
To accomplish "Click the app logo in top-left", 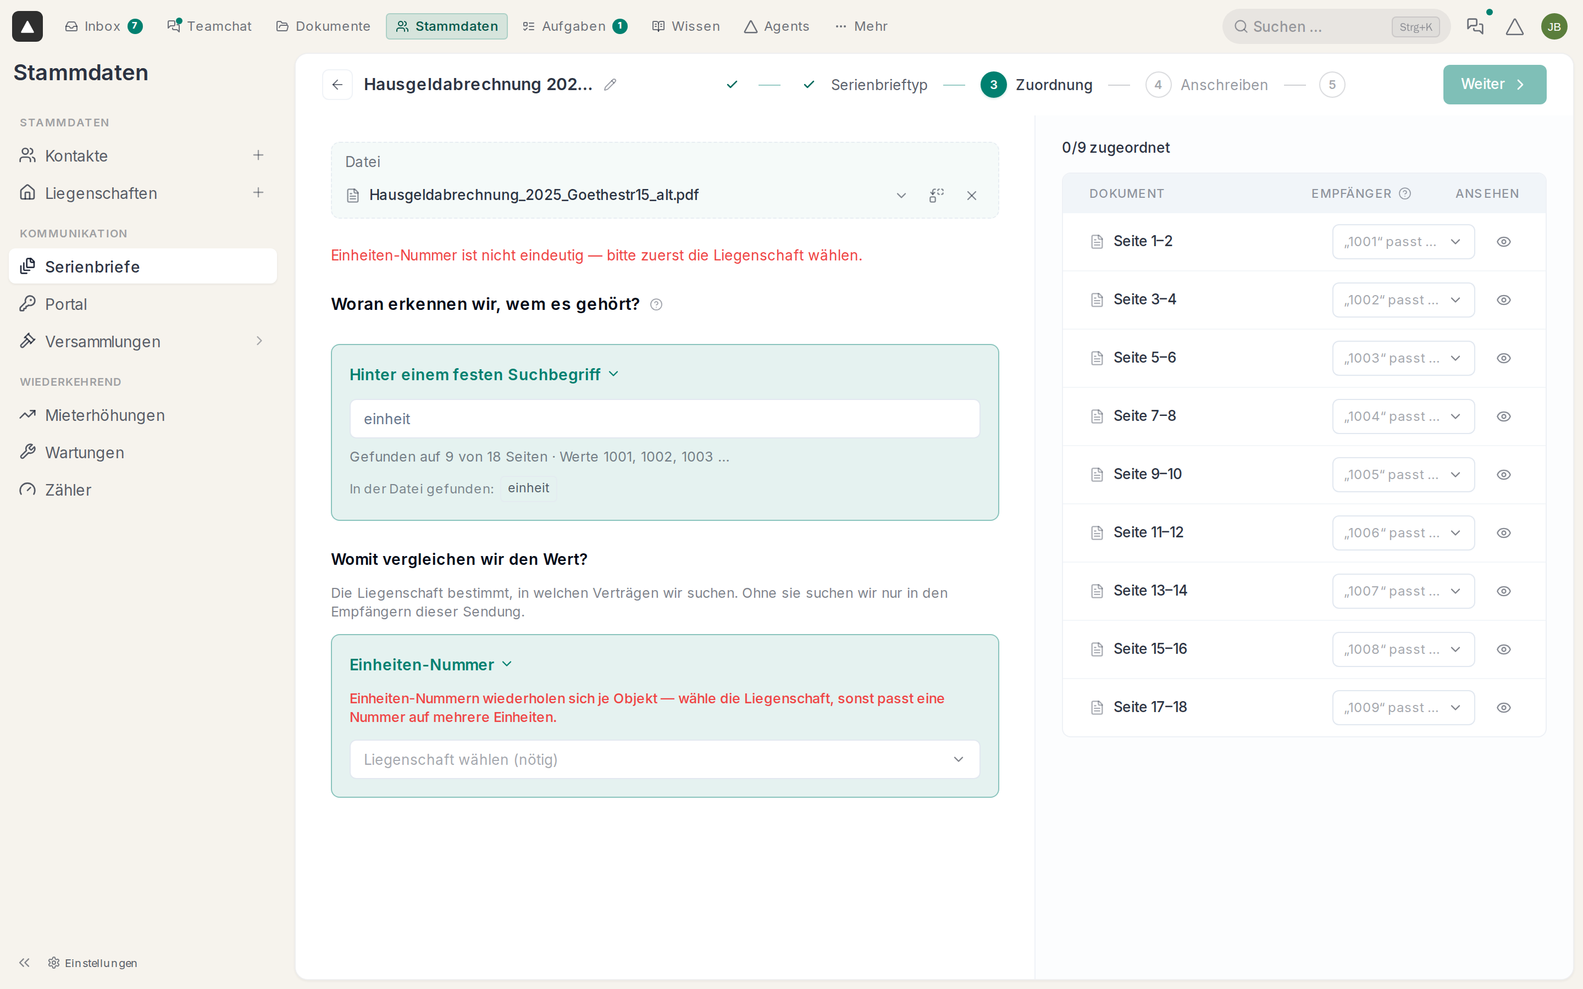I will coord(27,26).
